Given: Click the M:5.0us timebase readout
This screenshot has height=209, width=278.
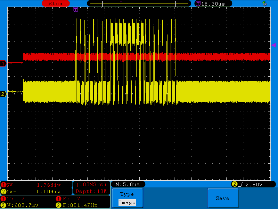Looking at the screenshot, I should click(x=128, y=184).
